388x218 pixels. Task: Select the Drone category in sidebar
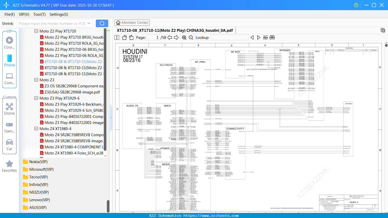[9, 109]
